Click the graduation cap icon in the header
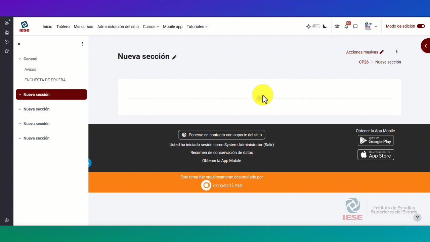The width and height of the screenshot is (430, 242). pyautogui.click(x=337, y=26)
